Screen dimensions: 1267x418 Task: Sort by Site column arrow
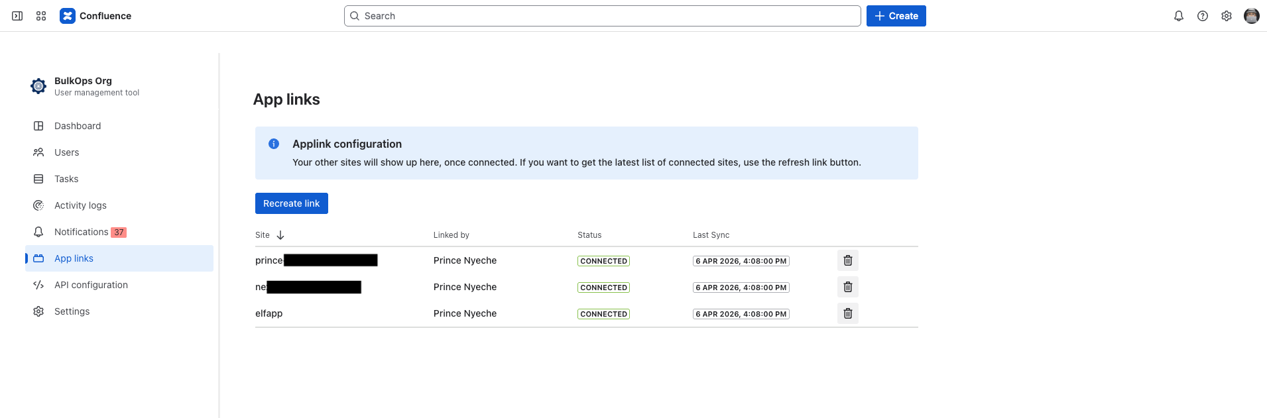[x=280, y=235]
